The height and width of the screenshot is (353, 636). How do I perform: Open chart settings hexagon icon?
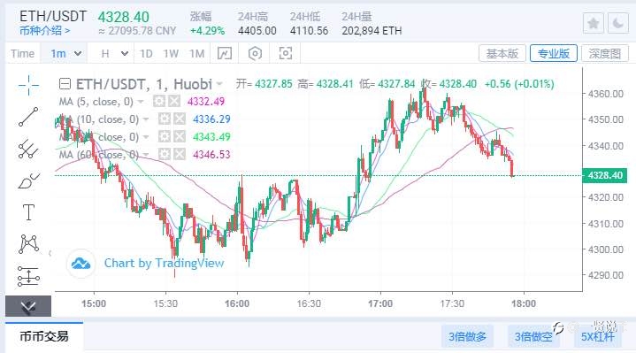[255, 53]
